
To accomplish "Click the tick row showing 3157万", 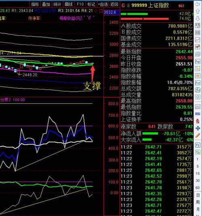I will point(156,147).
